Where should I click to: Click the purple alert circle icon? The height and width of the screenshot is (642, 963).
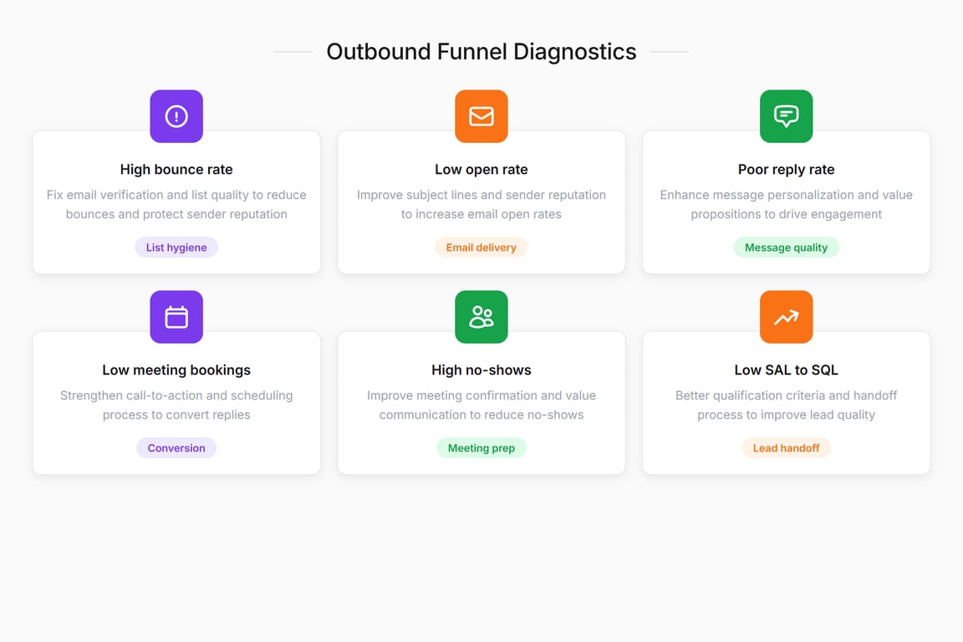pos(176,116)
